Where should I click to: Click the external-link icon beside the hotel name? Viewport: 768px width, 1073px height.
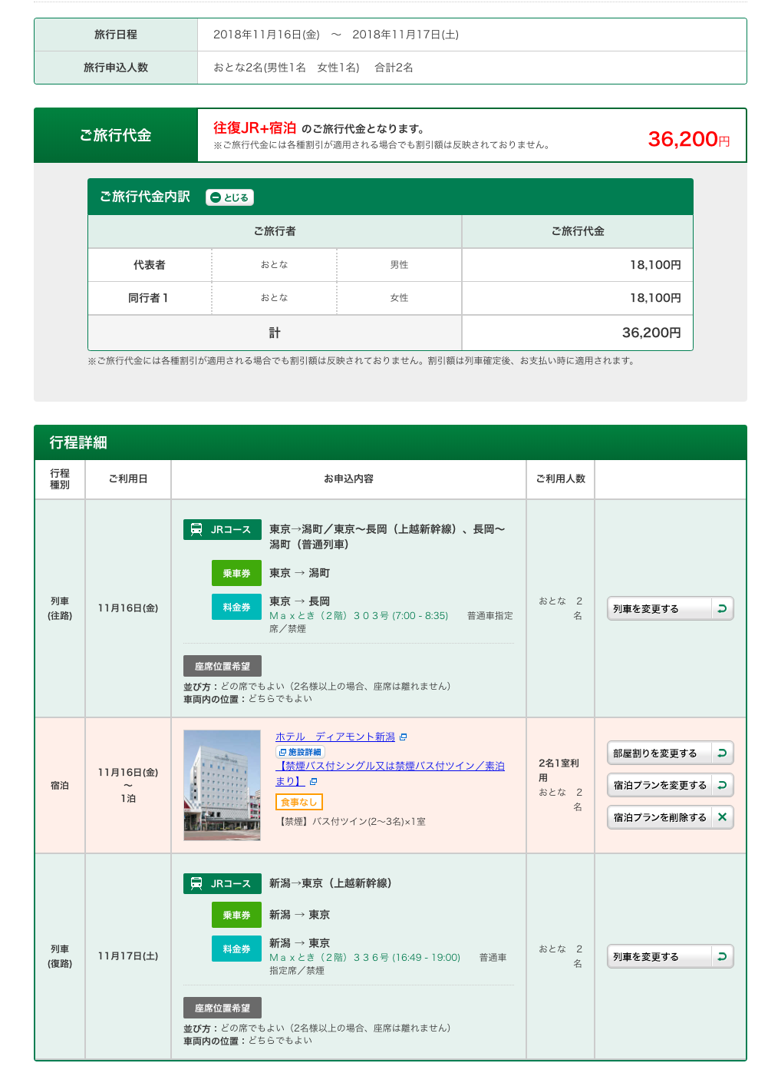404,737
